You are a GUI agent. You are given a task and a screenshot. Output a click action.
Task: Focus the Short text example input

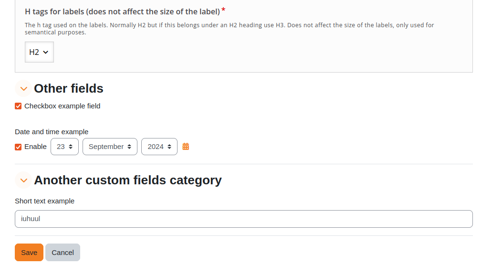coord(244,219)
